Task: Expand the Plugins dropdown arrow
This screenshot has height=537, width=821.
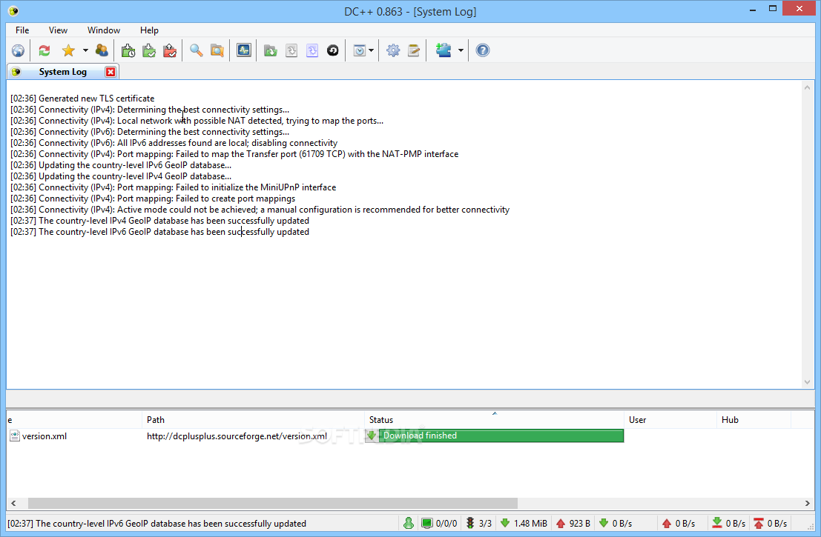Action: click(461, 50)
